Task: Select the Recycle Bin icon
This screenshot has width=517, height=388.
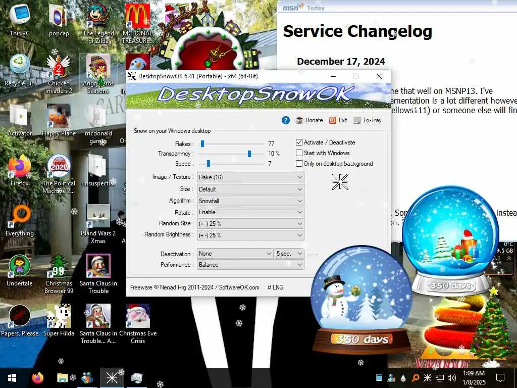Action: pyautogui.click(x=20, y=70)
